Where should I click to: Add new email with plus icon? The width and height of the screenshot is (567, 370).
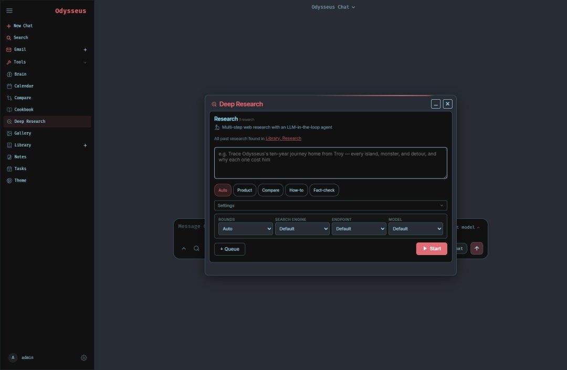[x=86, y=49]
